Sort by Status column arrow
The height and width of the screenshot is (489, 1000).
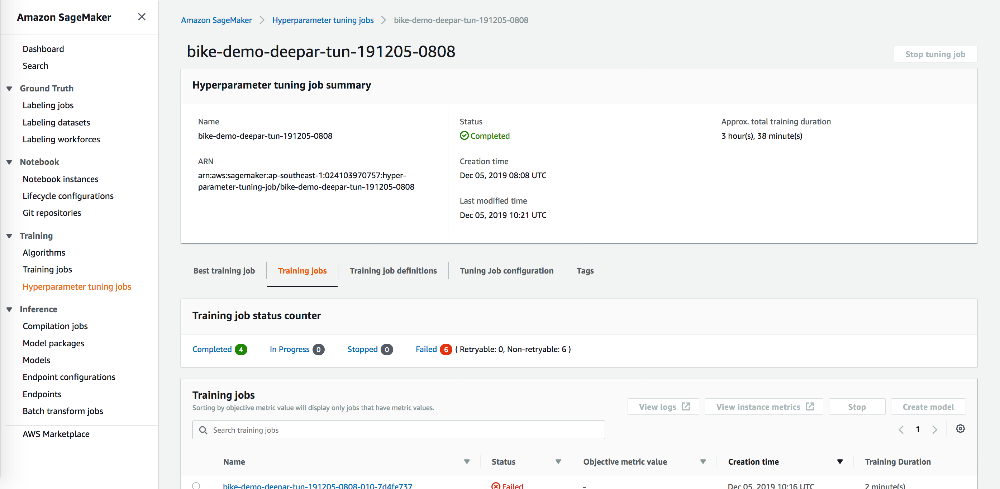558,462
